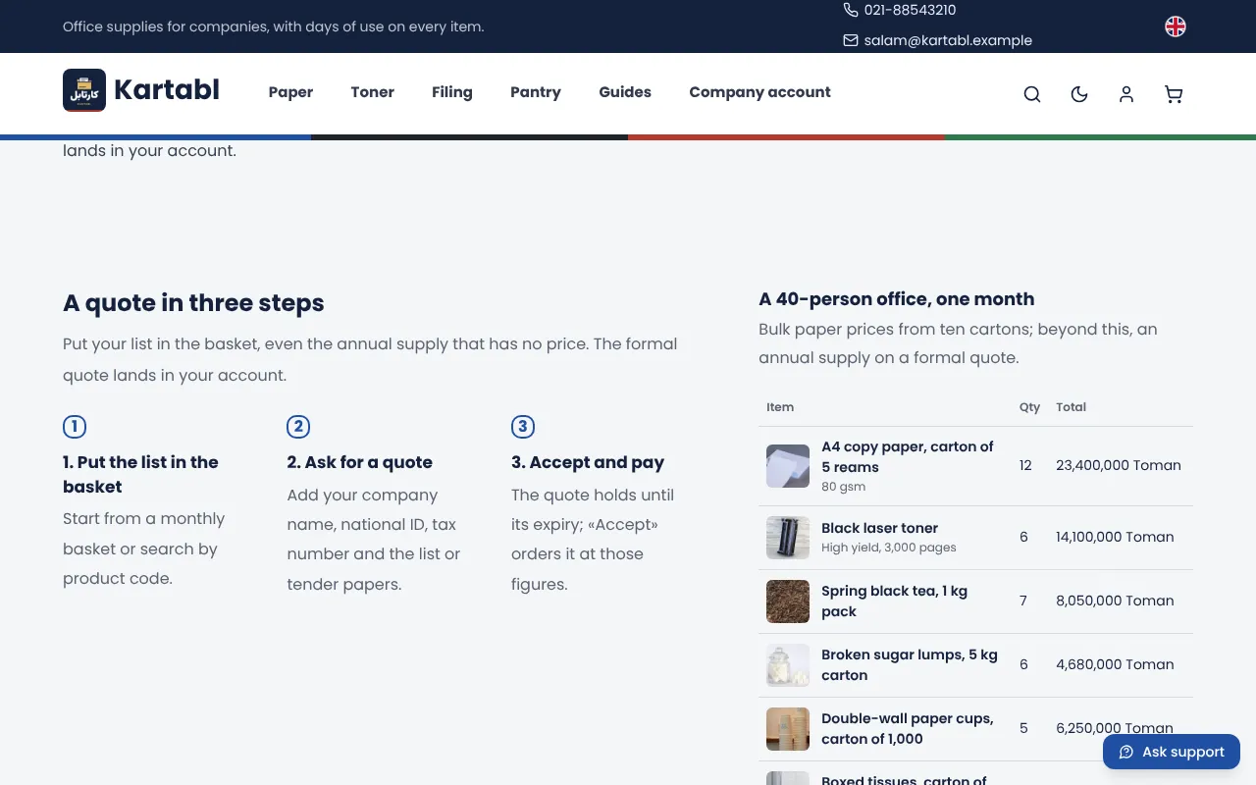Open the shopping cart icon
Screen dimensions: 1256x785
click(1174, 94)
